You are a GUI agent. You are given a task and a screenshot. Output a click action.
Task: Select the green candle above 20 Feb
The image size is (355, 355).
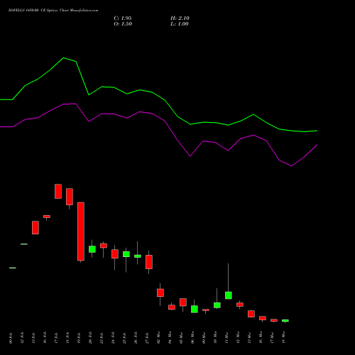[92, 249]
